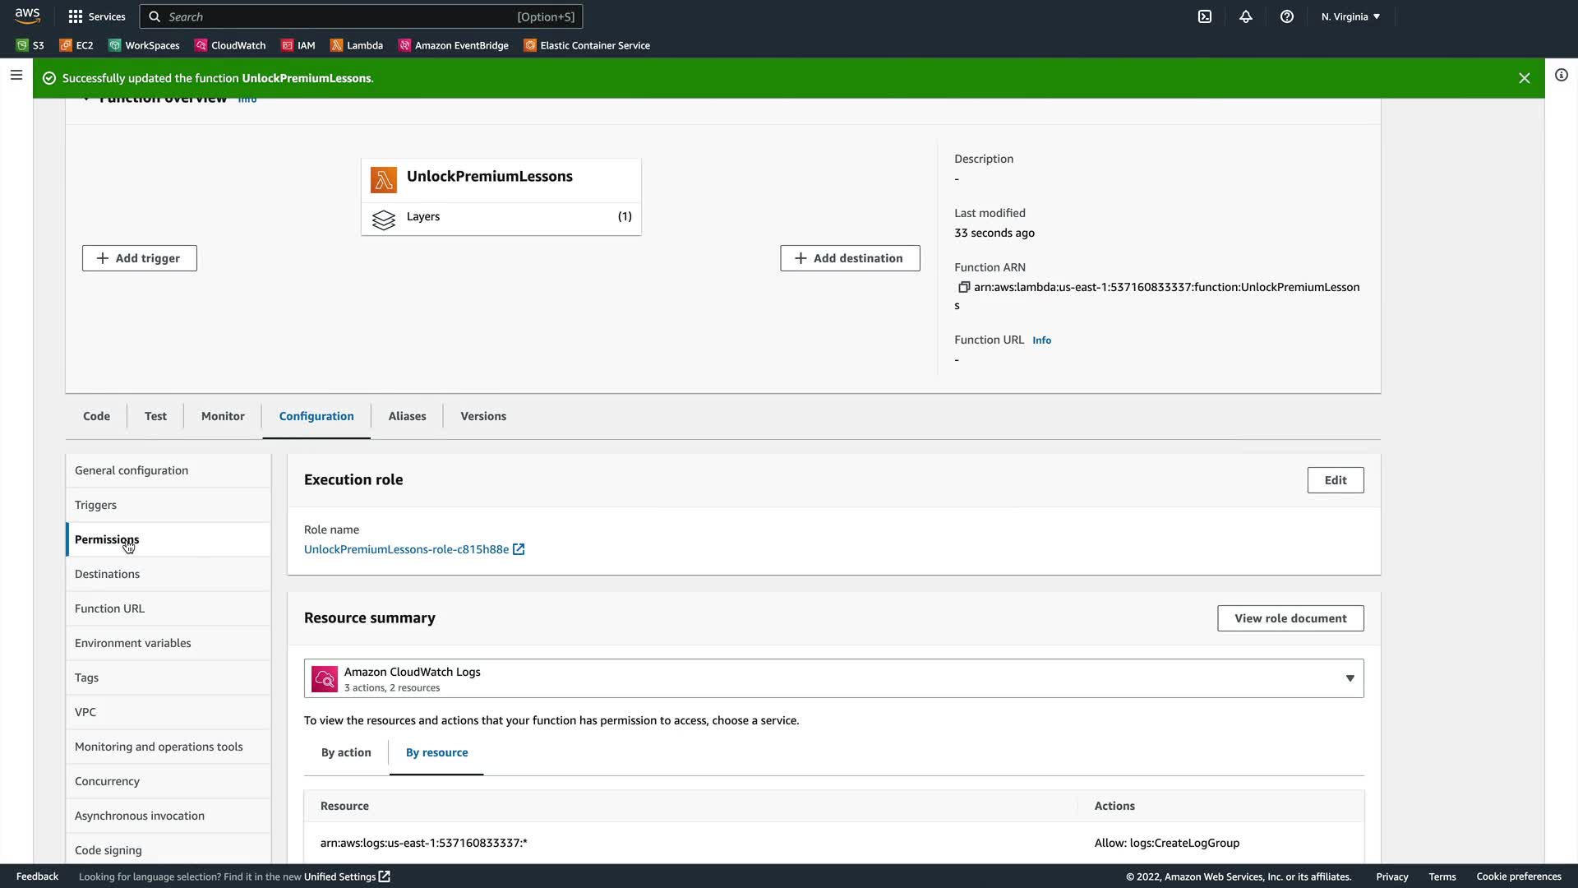
Task: Copy the Function ARN with copy icon
Action: pos(964,287)
